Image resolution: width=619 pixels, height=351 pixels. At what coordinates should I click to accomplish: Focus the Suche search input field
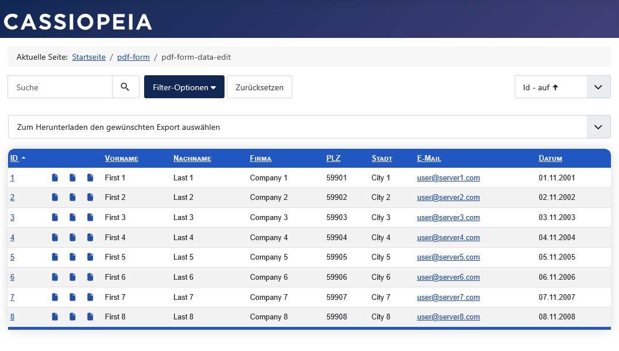tap(60, 87)
